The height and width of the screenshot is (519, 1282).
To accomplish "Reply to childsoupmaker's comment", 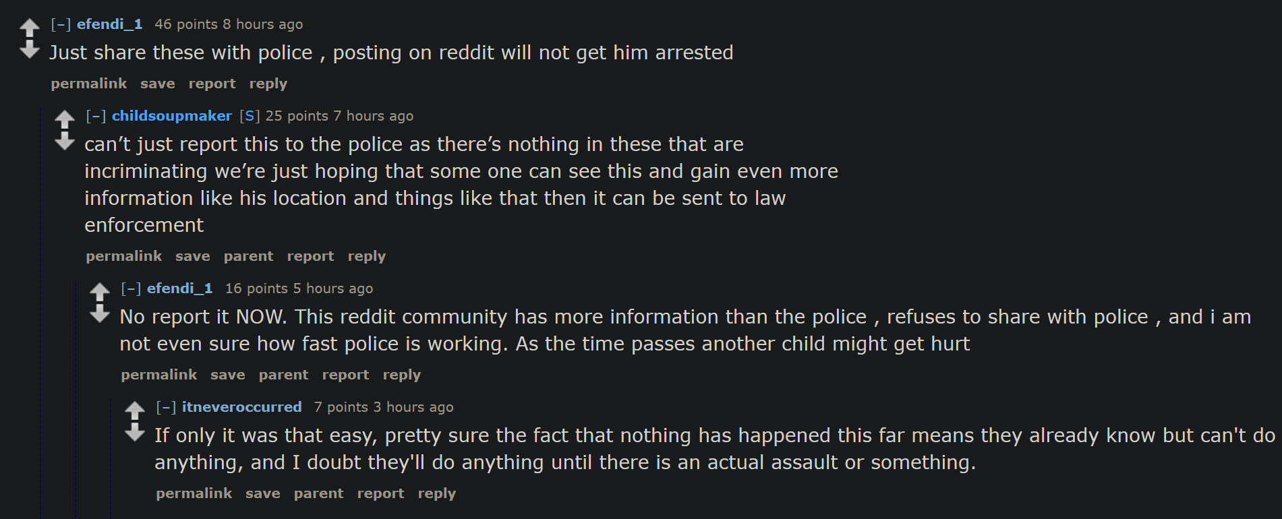I will click(x=366, y=256).
